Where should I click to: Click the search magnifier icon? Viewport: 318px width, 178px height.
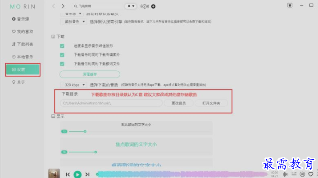click(x=75, y=6)
